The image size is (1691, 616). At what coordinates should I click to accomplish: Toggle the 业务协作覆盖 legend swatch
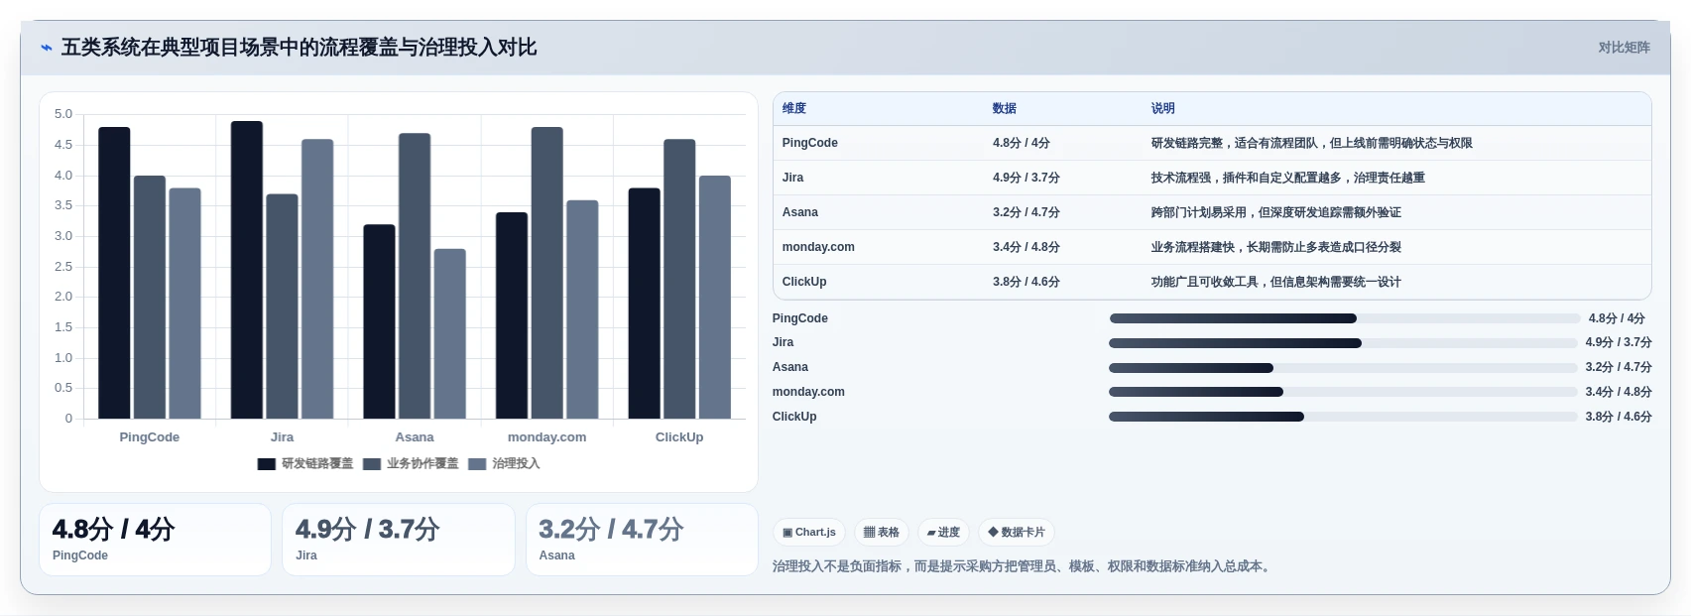coord(372,464)
